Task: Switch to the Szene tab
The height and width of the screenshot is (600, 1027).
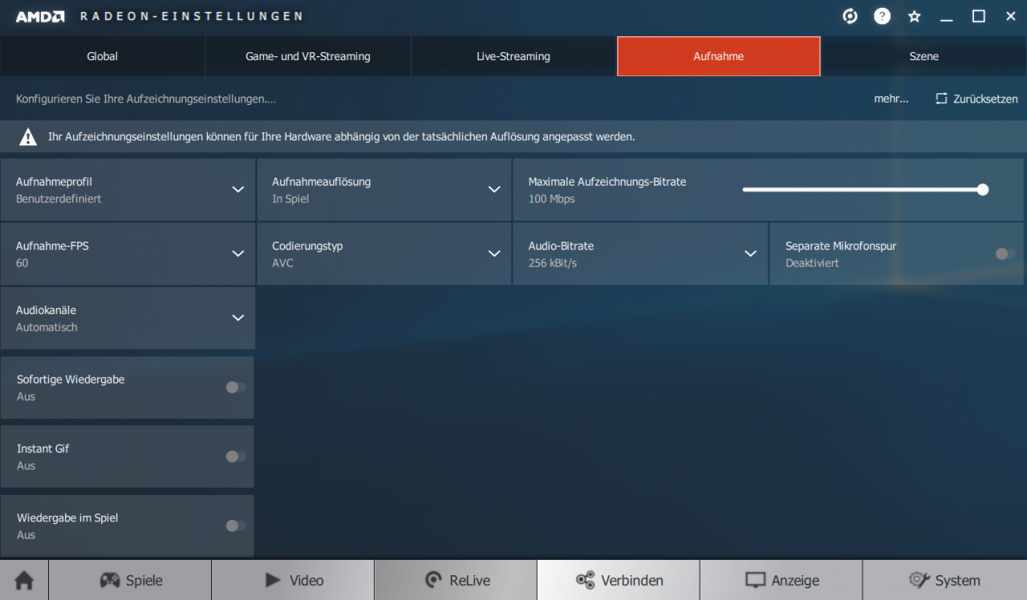Action: (924, 56)
